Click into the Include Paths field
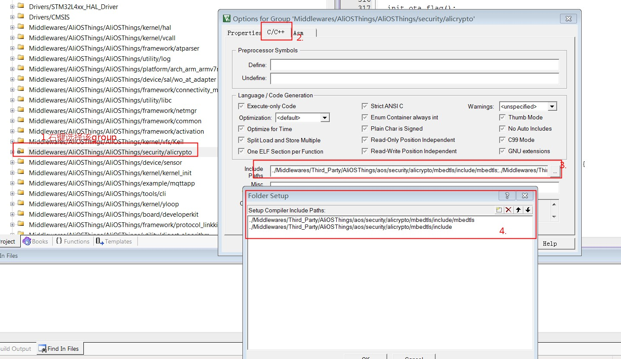This screenshot has height=359, width=621. (410, 170)
